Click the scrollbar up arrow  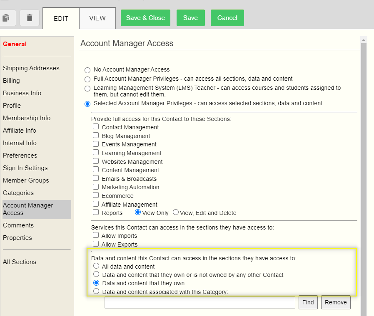pos(364,40)
